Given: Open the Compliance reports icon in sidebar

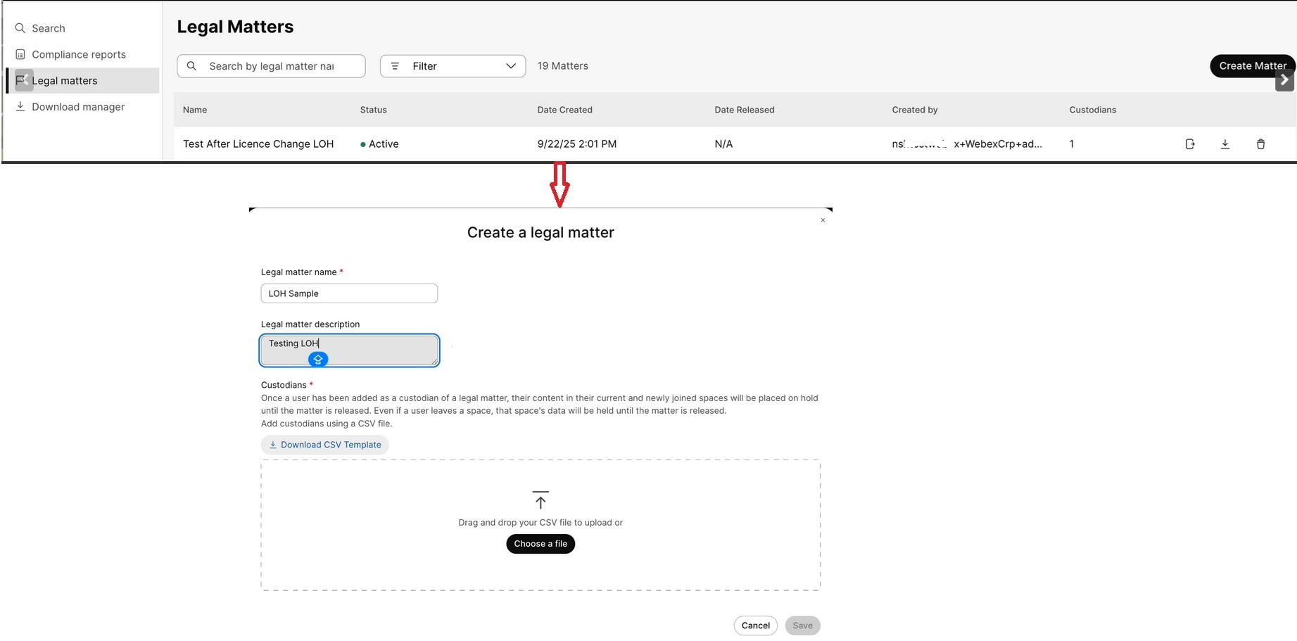Looking at the screenshot, I should click(20, 54).
